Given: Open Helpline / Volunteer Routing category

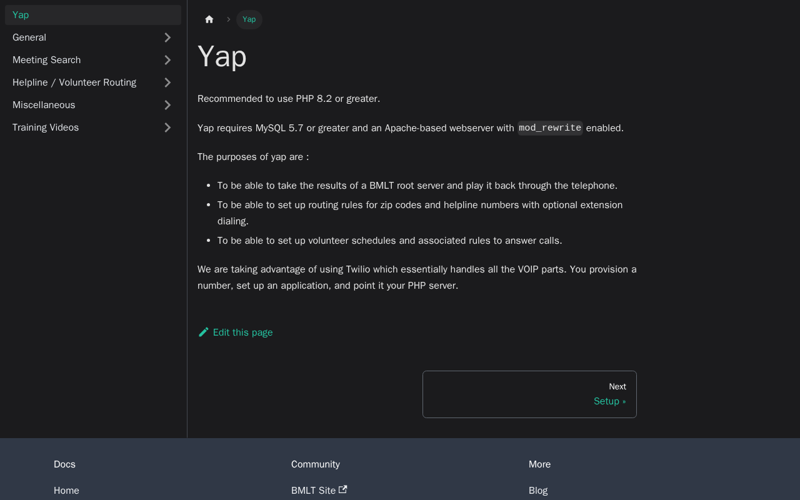Looking at the screenshot, I should point(74,82).
